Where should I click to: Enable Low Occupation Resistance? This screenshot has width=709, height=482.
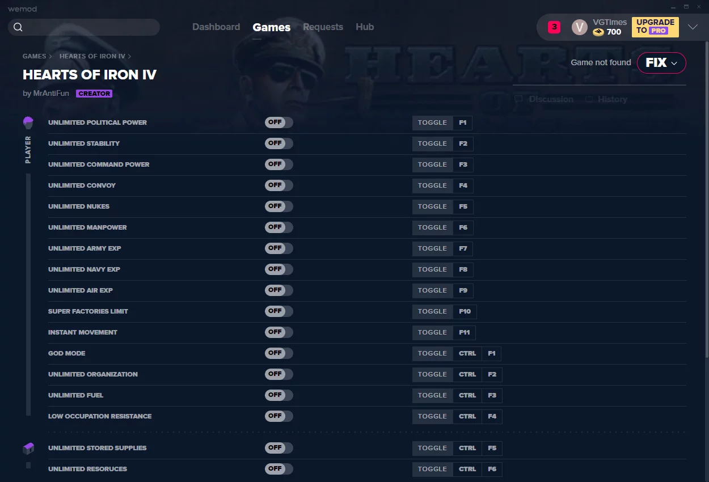point(279,416)
